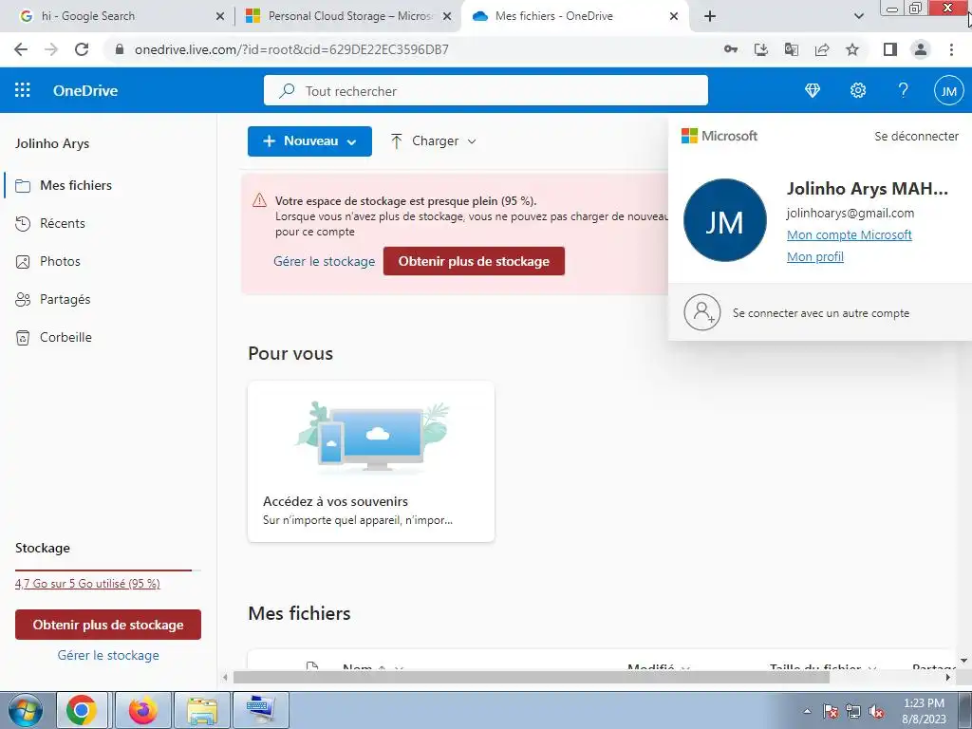Click the search magnifier icon

point(287,91)
